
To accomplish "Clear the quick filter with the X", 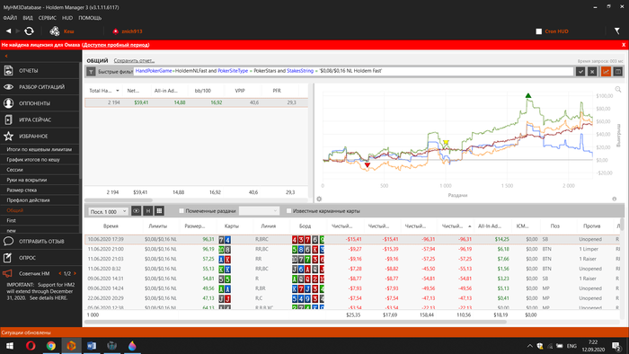I will [592, 71].
